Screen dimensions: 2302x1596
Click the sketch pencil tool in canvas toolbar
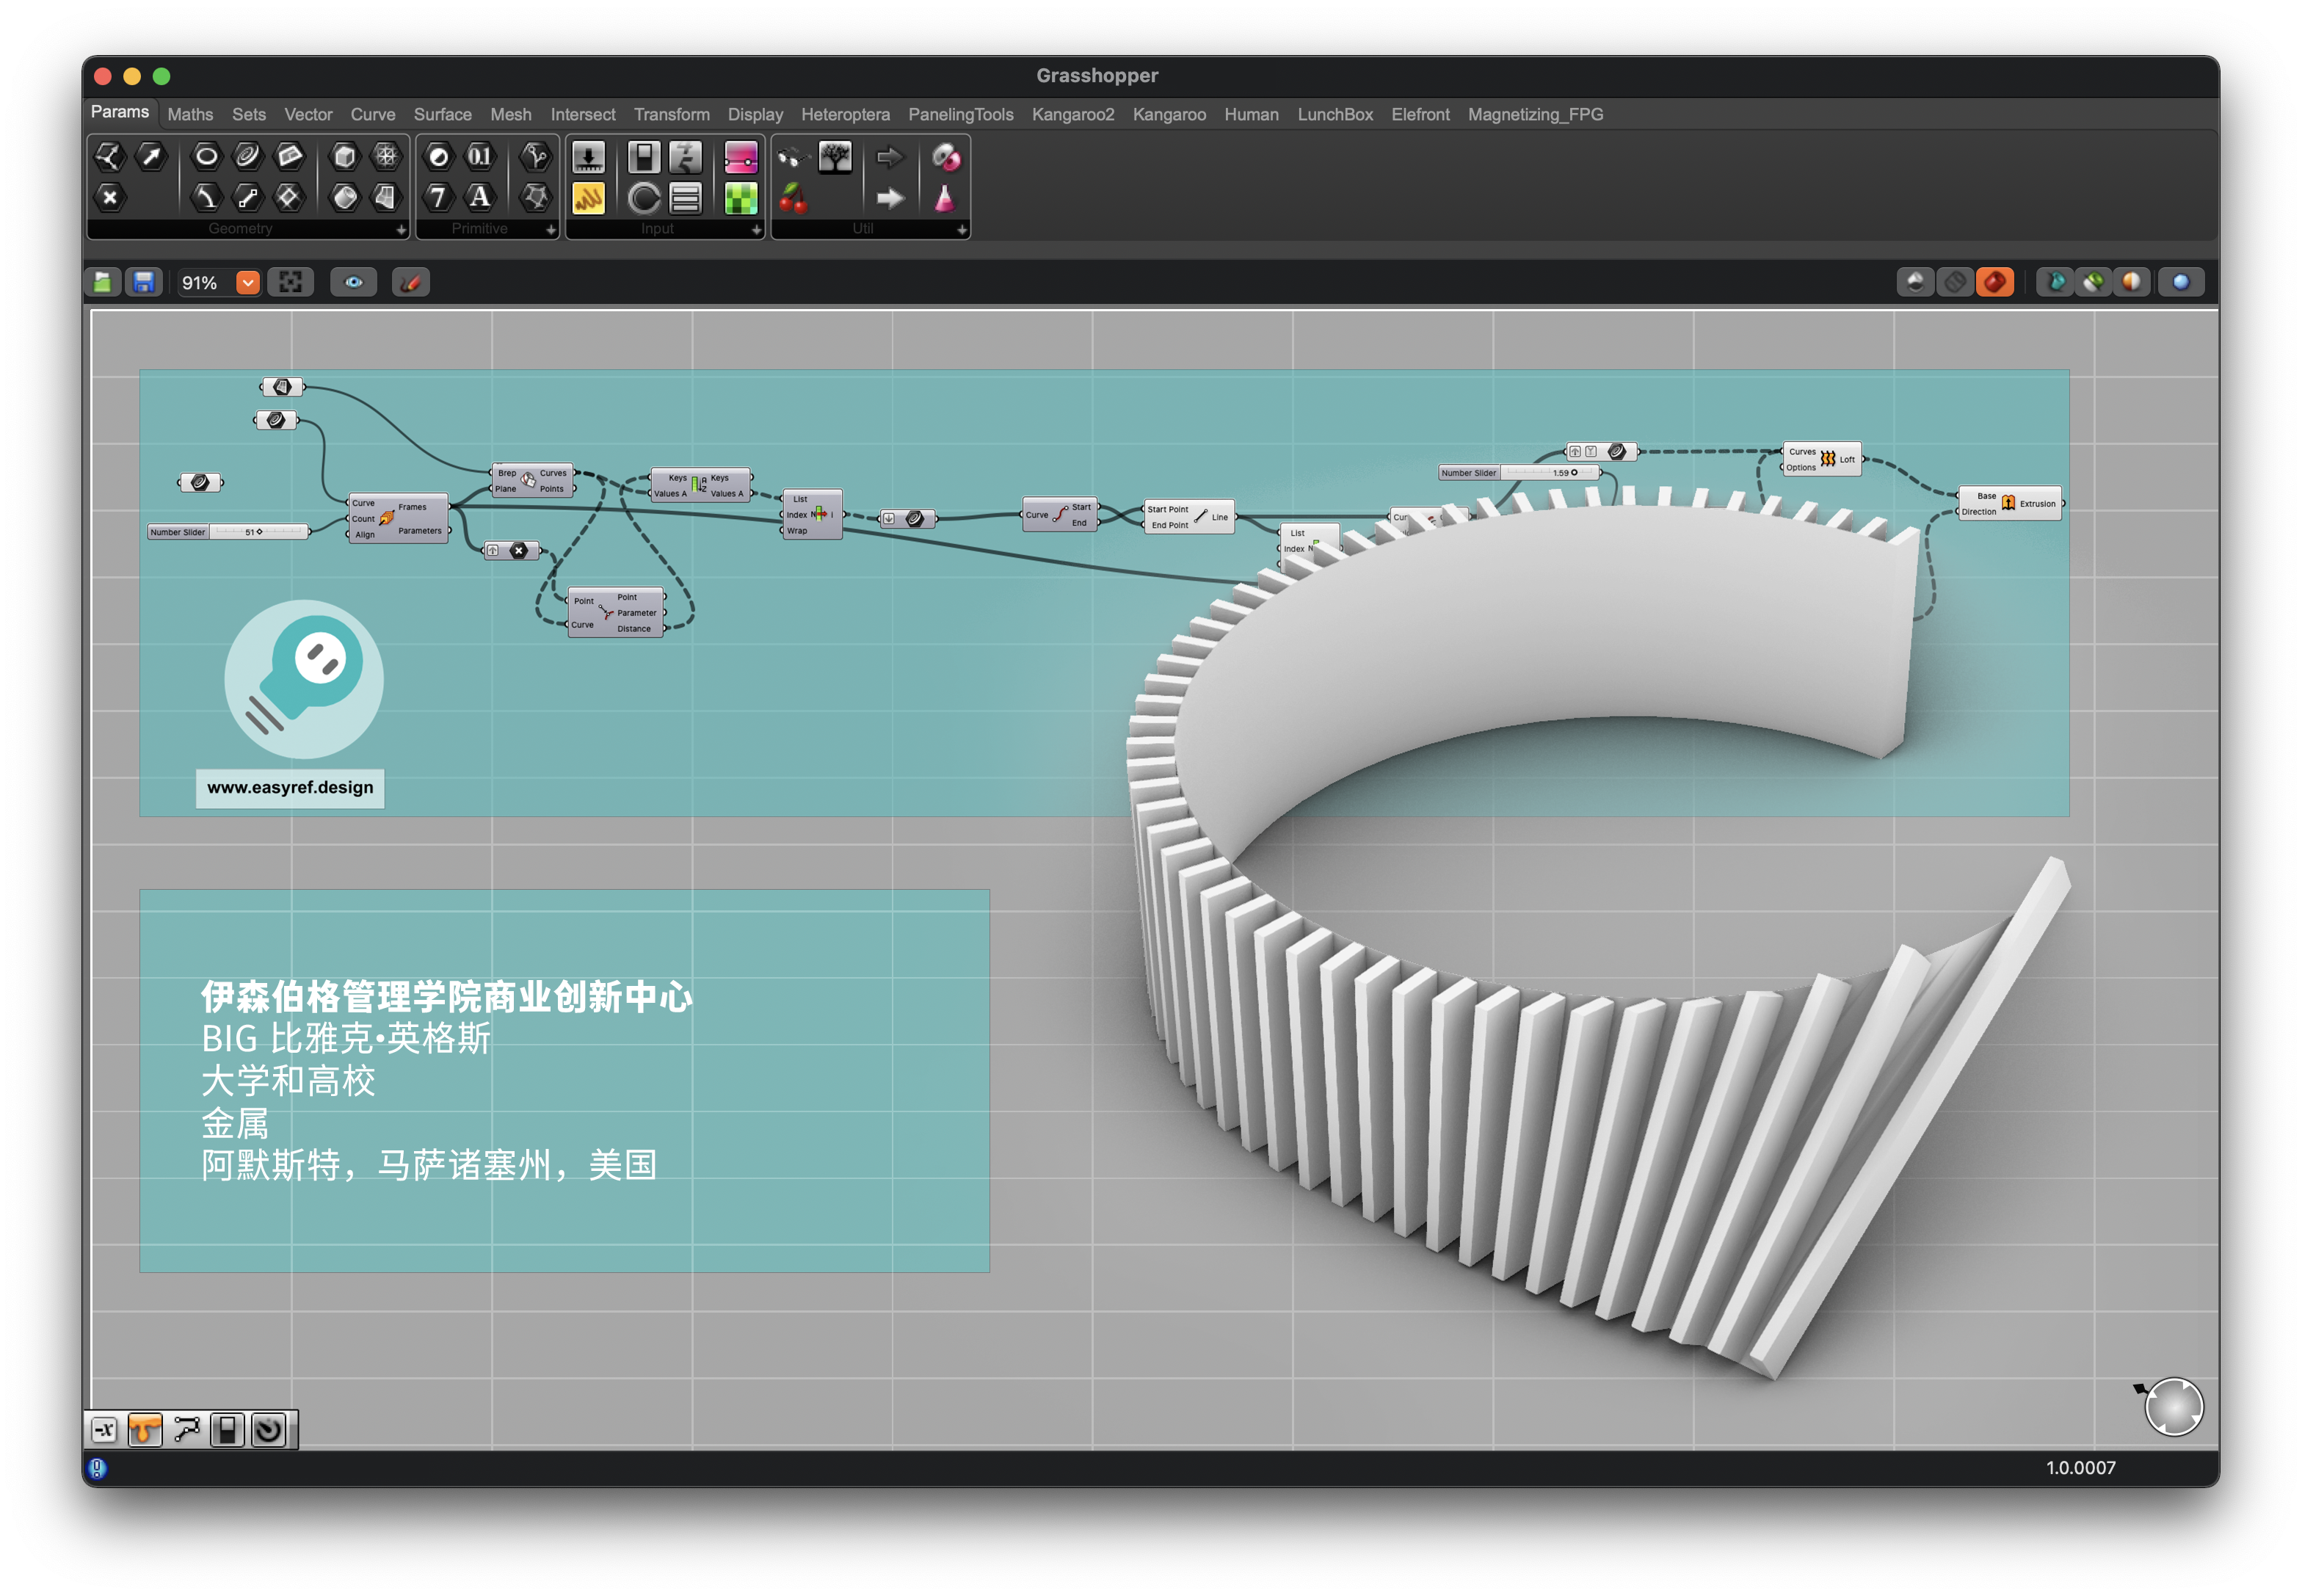coord(410,283)
